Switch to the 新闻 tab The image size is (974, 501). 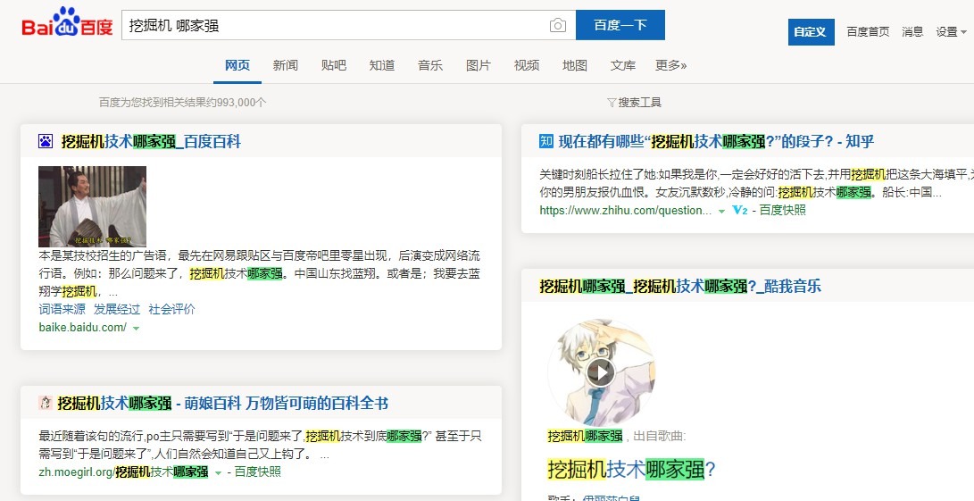pyautogui.click(x=285, y=65)
